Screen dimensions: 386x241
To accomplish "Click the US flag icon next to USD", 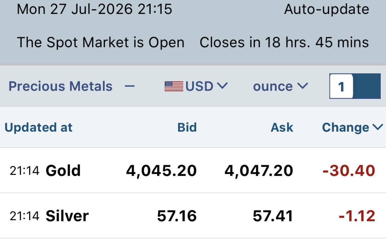I will pos(174,86).
